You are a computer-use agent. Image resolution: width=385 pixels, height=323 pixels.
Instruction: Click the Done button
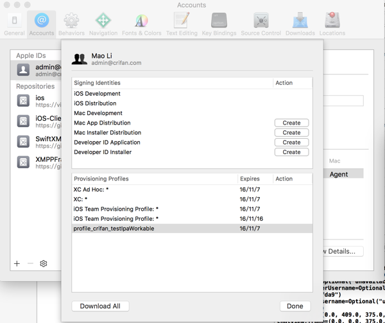[295, 306]
